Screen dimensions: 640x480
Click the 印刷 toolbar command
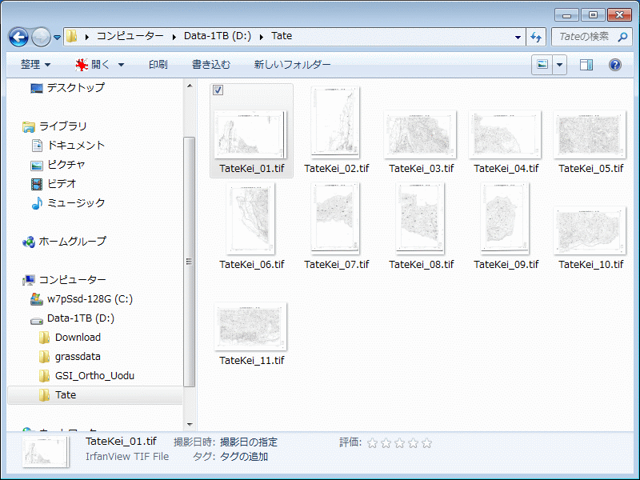coord(158,65)
